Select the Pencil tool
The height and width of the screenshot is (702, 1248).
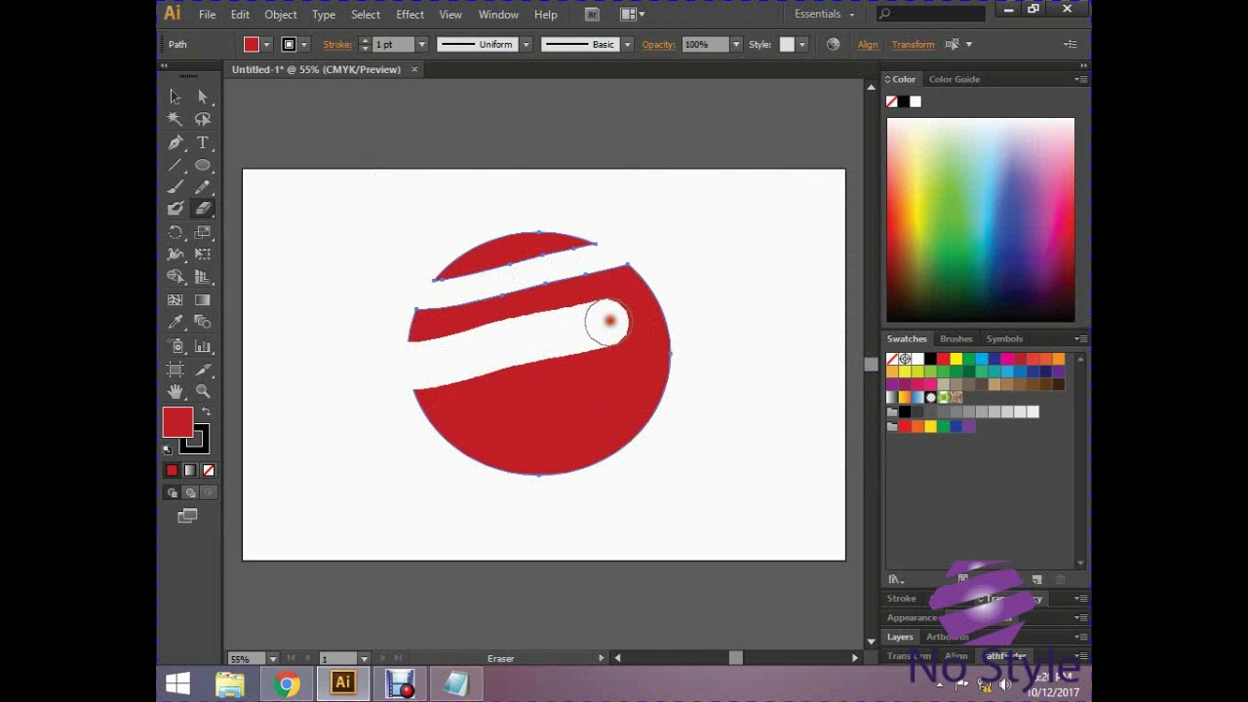(x=203, y=187)
